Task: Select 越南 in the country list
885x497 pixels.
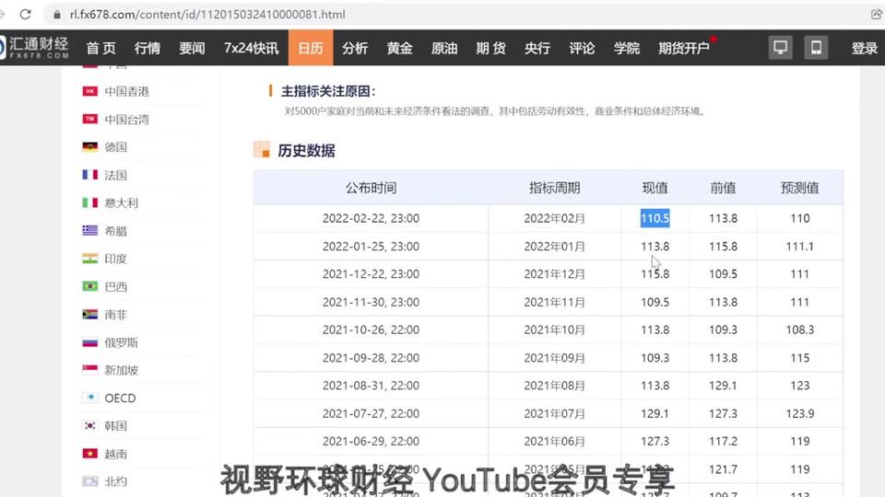Action: tap(116, 454)
